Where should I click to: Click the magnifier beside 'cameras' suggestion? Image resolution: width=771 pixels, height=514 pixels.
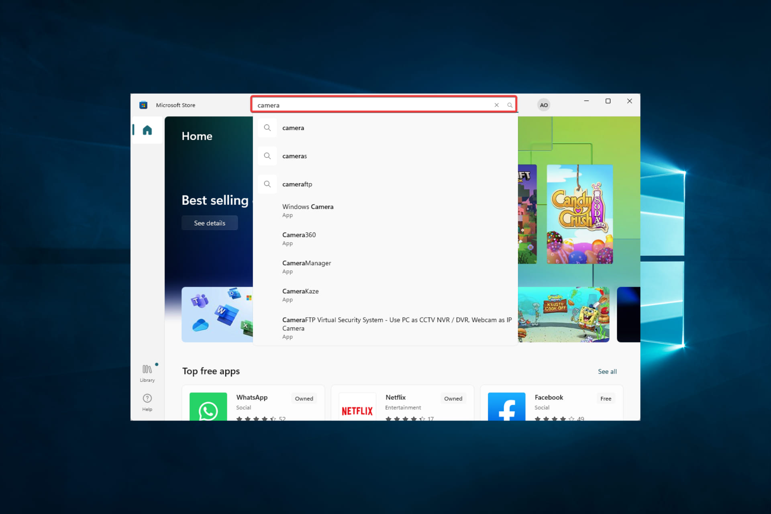click(267, 156)
